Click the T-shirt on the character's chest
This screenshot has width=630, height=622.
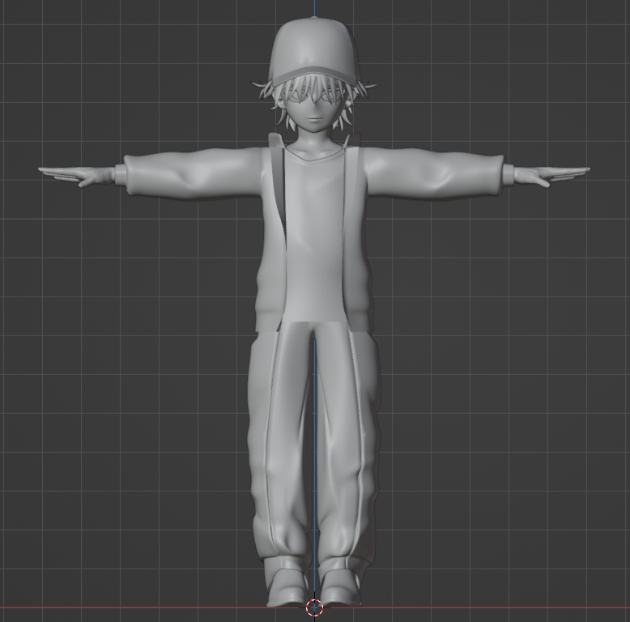313,237
